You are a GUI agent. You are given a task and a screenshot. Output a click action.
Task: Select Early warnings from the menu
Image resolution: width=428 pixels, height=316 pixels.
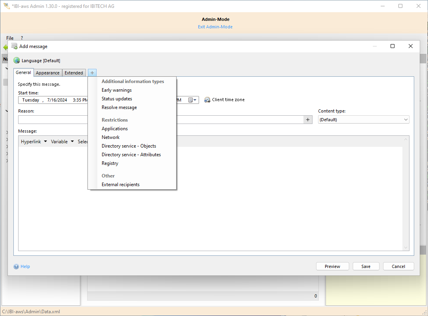pyautogui.click(x=117, y=90)
